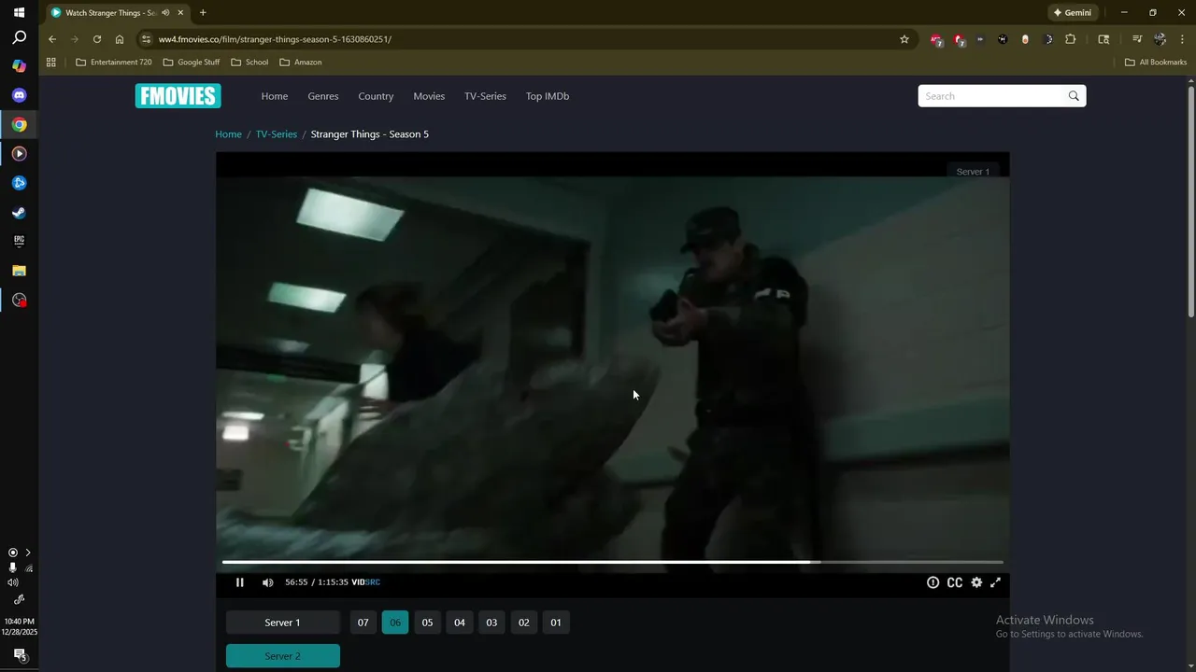Go back with browser back arrow
The height and width of the screenshot is (672, 1196).
[x=52, y=39]
